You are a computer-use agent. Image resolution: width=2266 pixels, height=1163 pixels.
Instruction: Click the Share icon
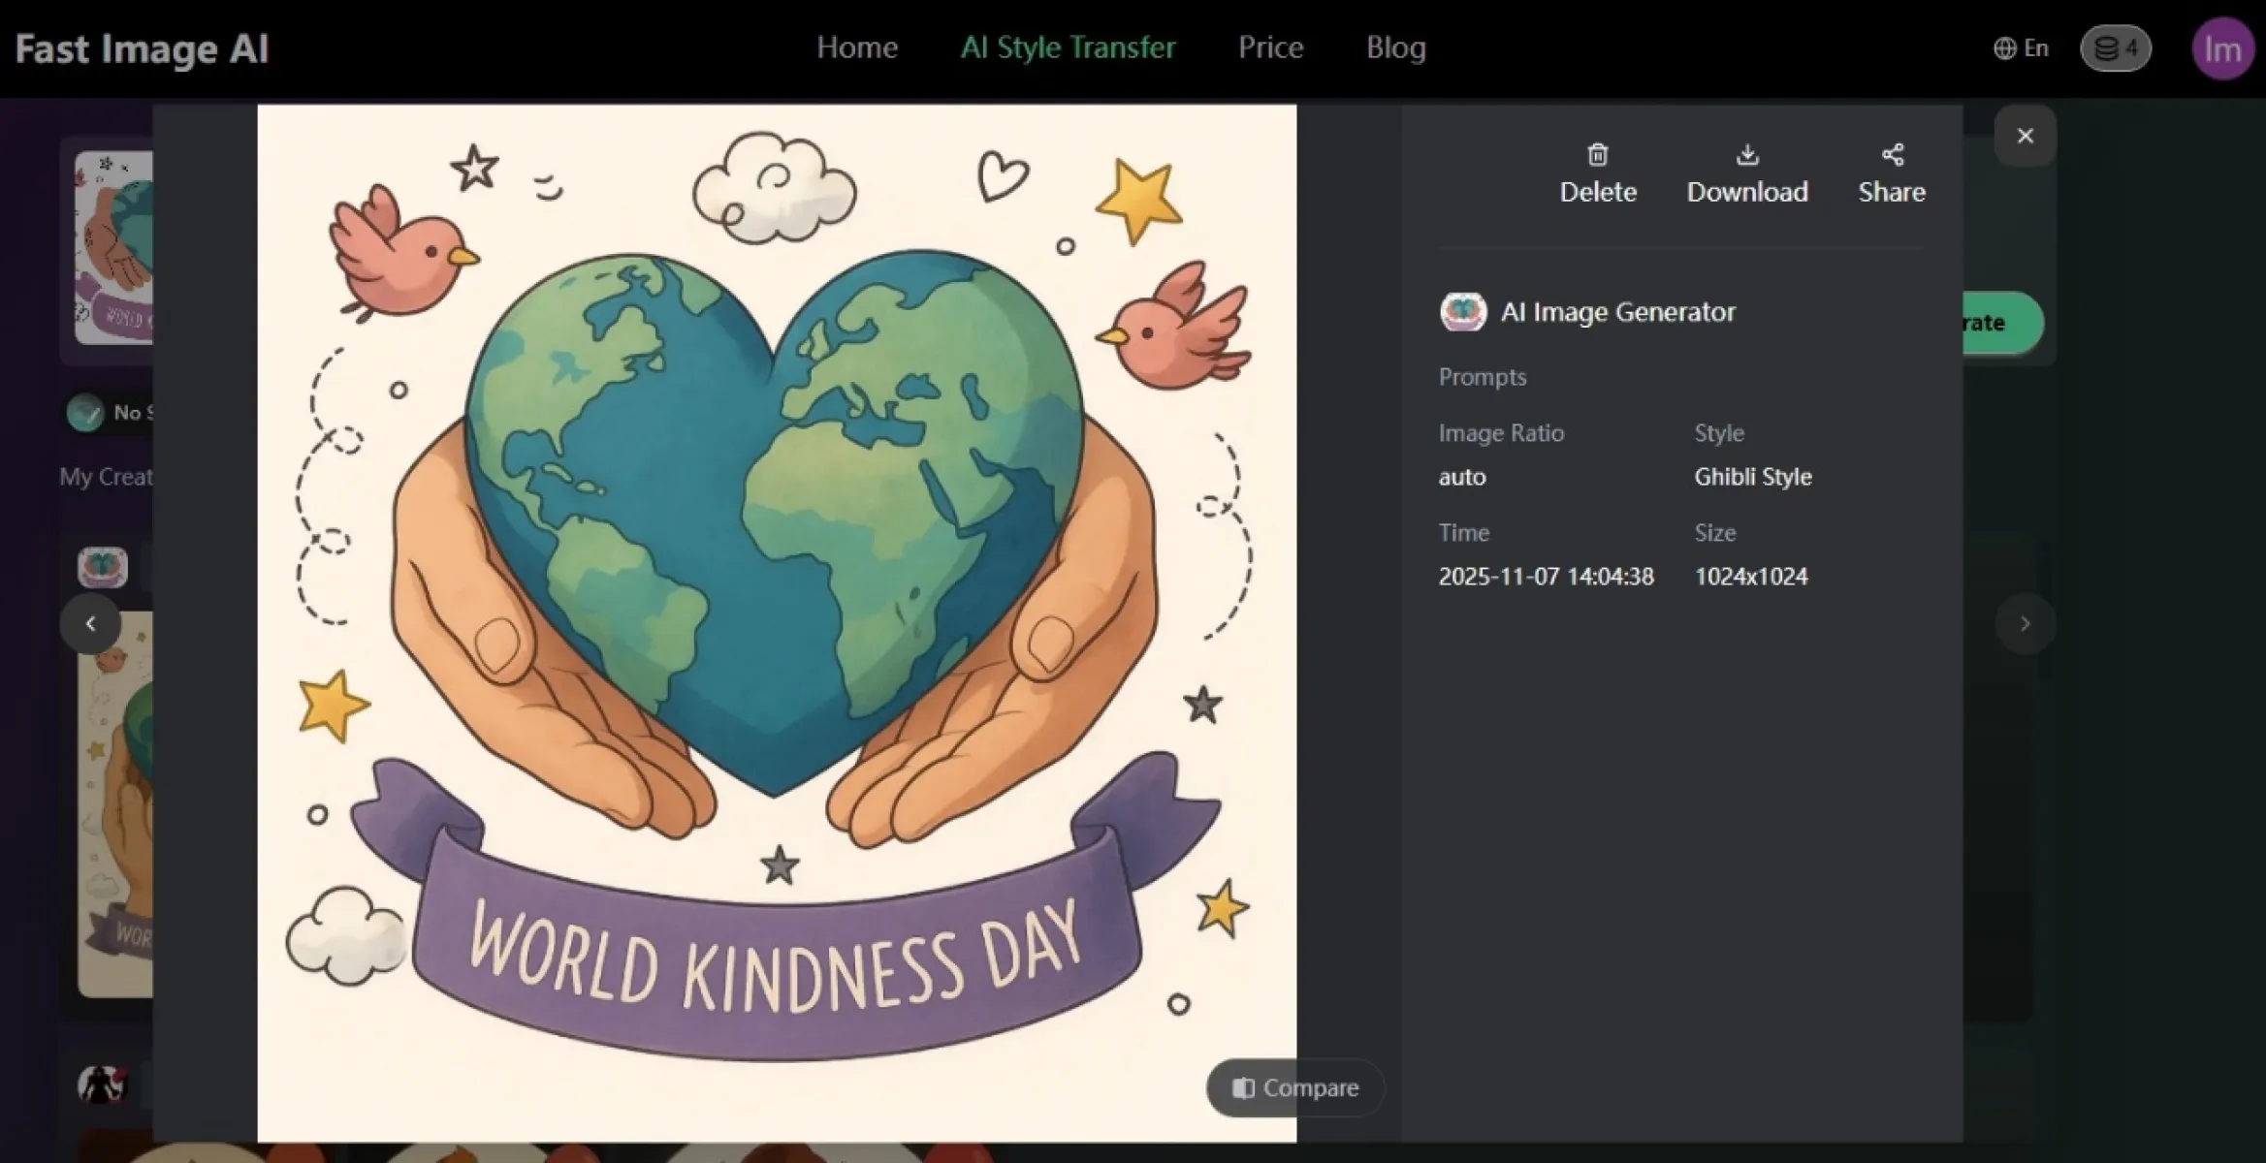point(1891,156)
